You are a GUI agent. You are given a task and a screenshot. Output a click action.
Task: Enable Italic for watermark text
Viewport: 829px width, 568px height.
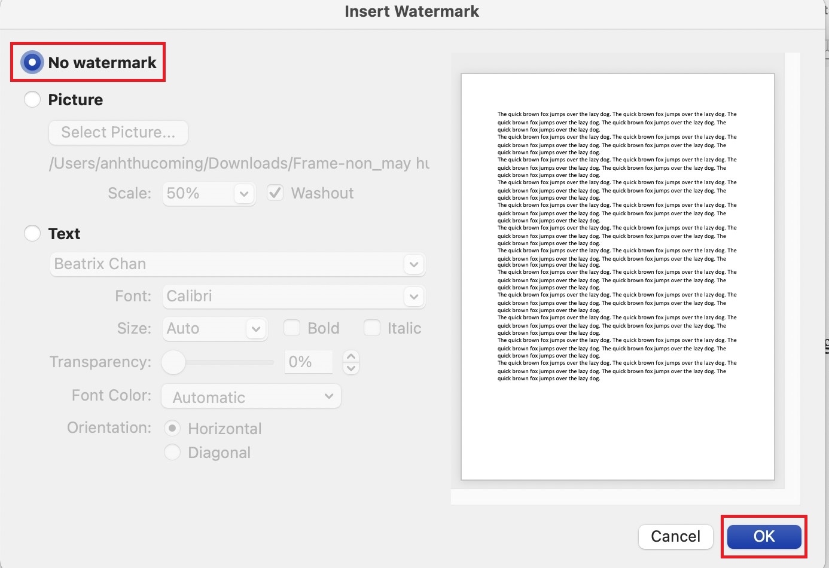click(371, 328)
